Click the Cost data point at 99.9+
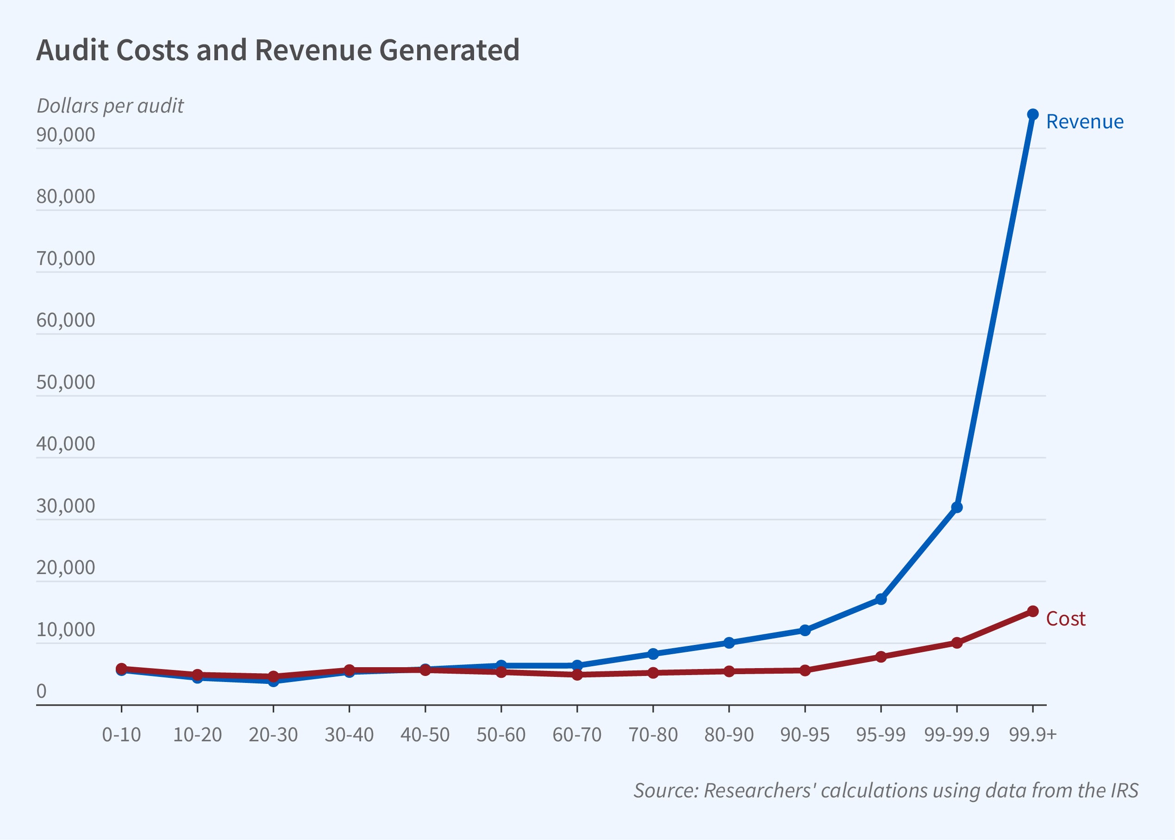The image size is (1175, 840). point(1032,612)
